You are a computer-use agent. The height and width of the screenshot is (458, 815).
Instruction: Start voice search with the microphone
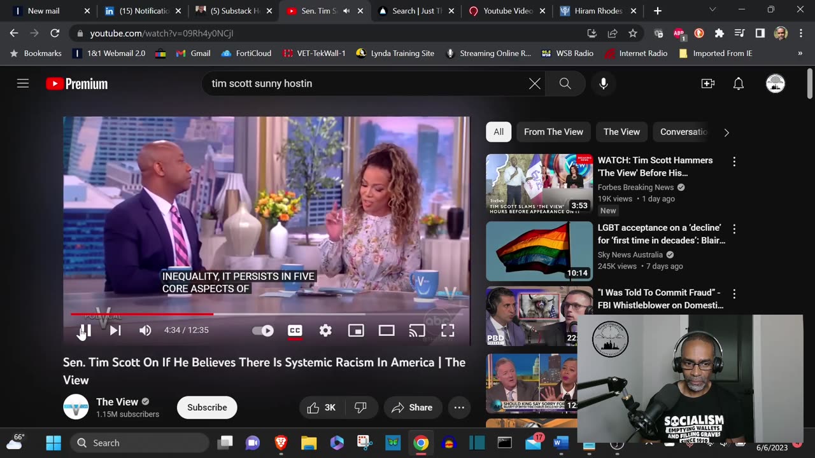tap(604, 83)
